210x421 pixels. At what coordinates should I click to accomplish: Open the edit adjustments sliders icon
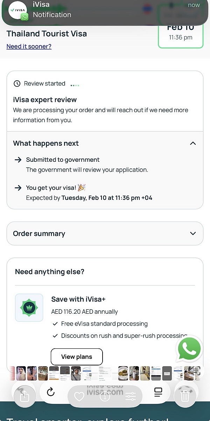(x=130, y=396)
